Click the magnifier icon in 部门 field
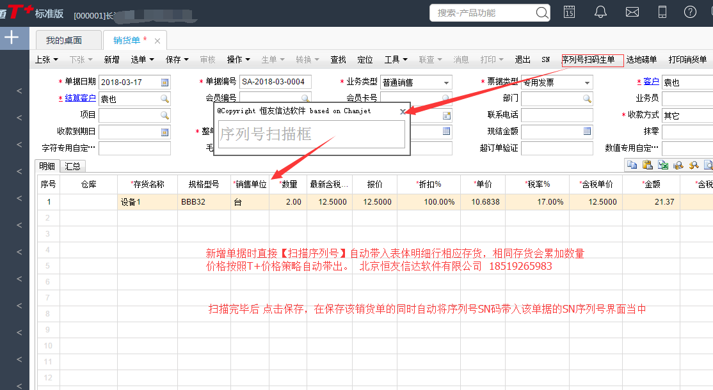This screenshot has height=390, width=713. (x=587, y=99)
